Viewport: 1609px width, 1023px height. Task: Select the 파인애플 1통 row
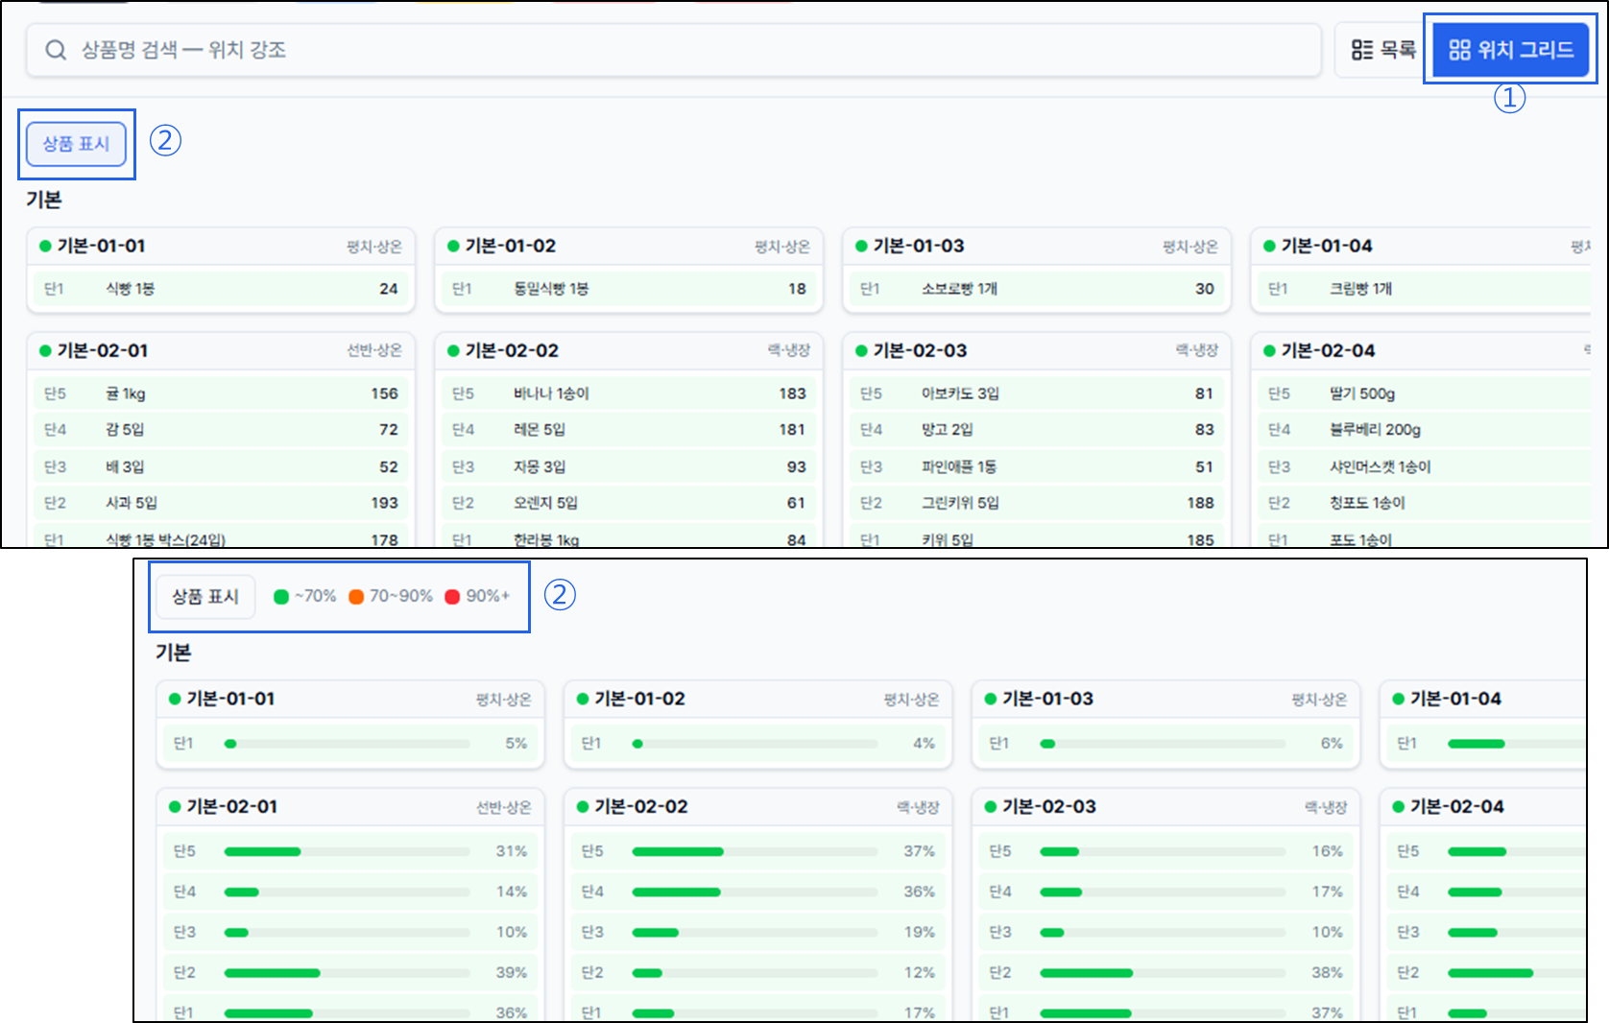(x=1037, y=467)
